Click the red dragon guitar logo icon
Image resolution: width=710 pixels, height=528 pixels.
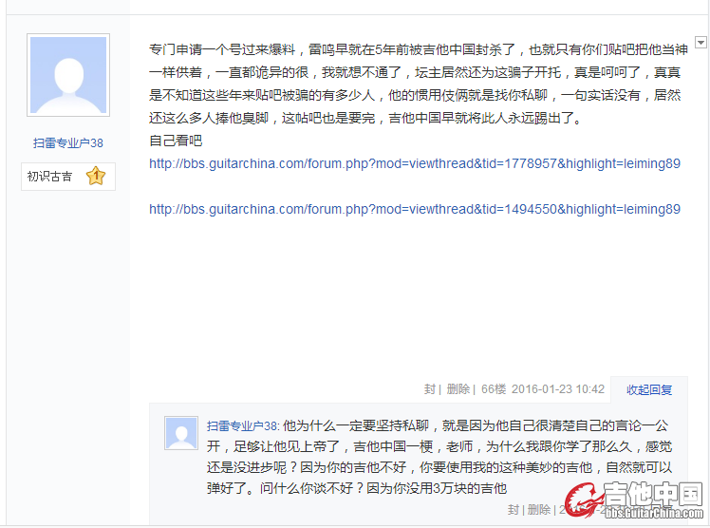tap(583, 500)
